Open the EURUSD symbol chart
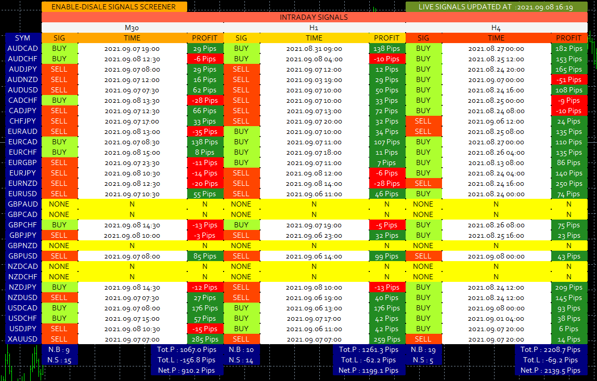 [22, 194]
